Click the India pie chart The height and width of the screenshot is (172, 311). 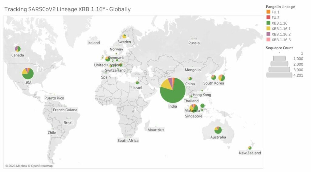173,90
